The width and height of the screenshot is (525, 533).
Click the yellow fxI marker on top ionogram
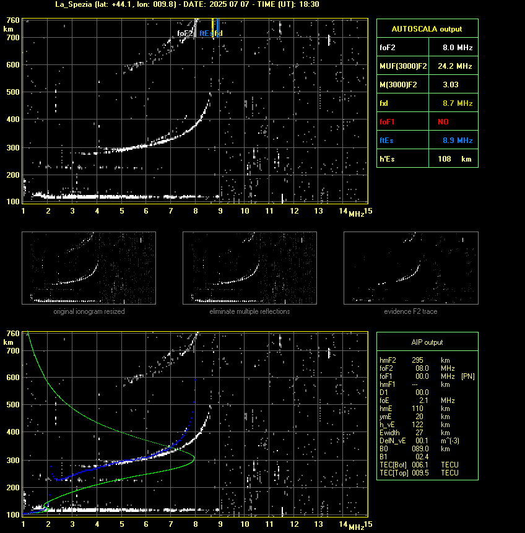(x=219, y=33)
